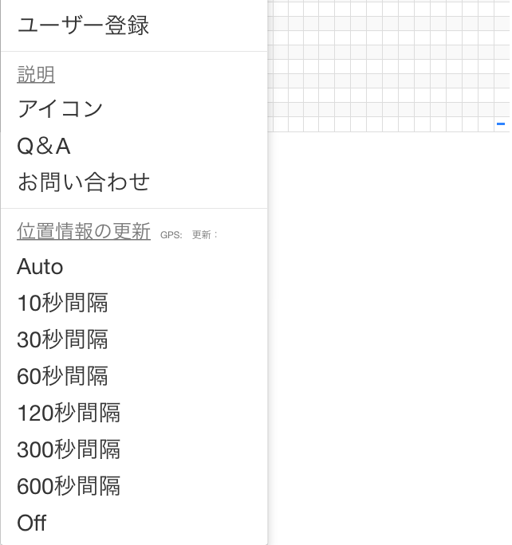Open お問い合わせ contact page
Screen dimensions: 512x545
[x=84, y=182]
